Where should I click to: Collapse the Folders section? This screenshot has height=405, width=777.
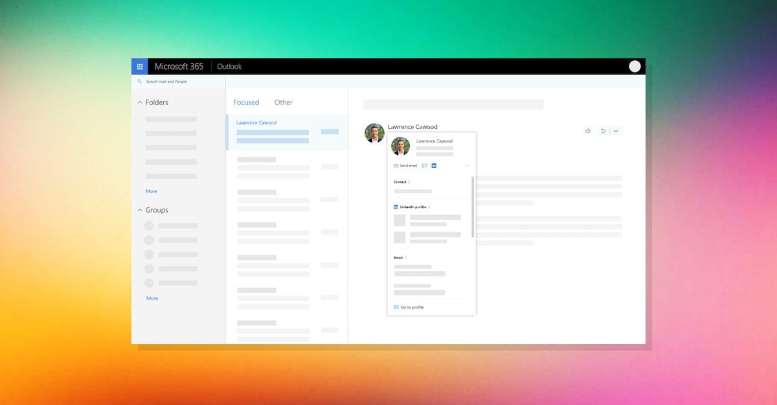coord(140,102)
